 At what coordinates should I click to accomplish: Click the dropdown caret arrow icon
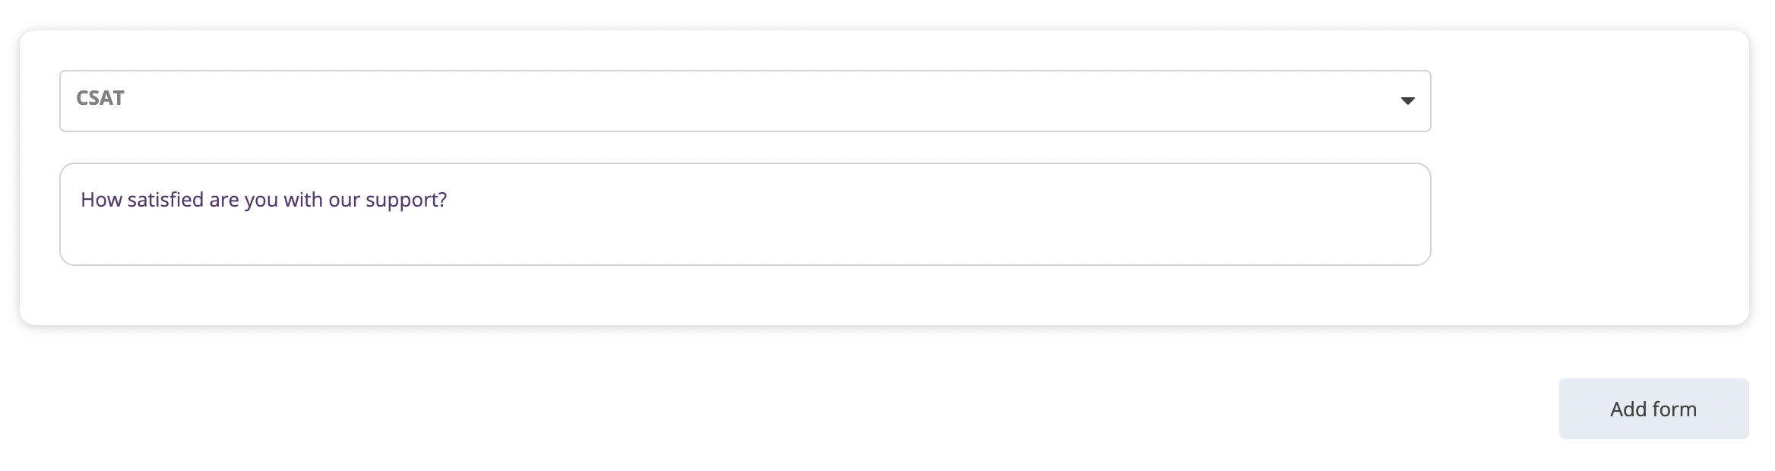click(x=1407, y=101)
